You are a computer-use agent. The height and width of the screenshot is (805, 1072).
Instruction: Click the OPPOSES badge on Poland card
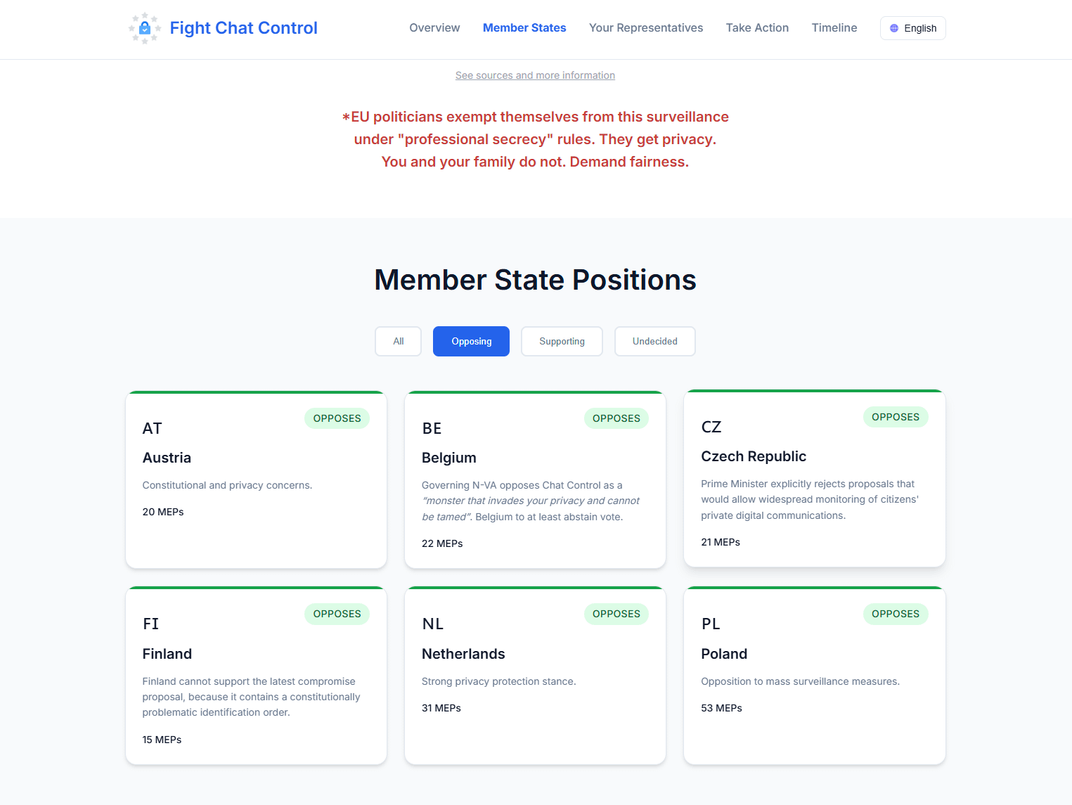(896, 614)
